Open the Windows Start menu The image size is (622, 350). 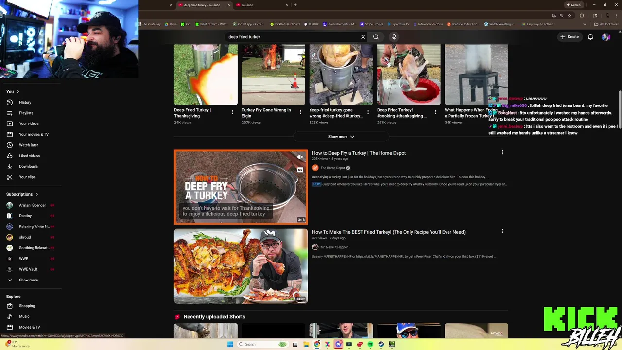pyautogui.click(x=230, y=344)
